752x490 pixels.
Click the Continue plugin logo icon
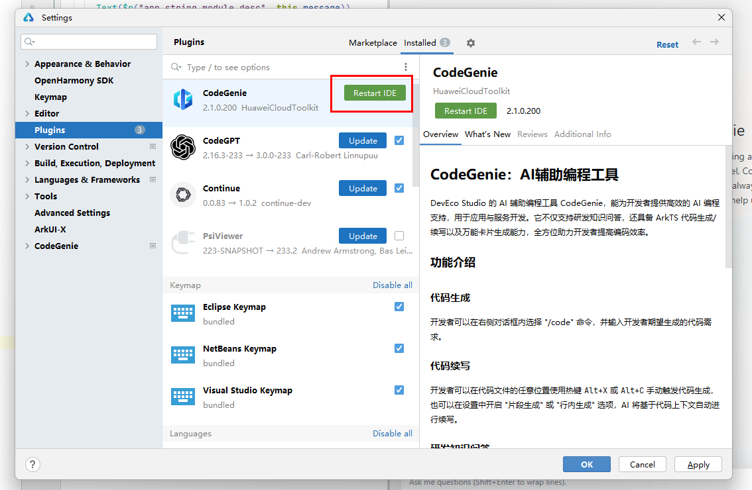(182, 195)
